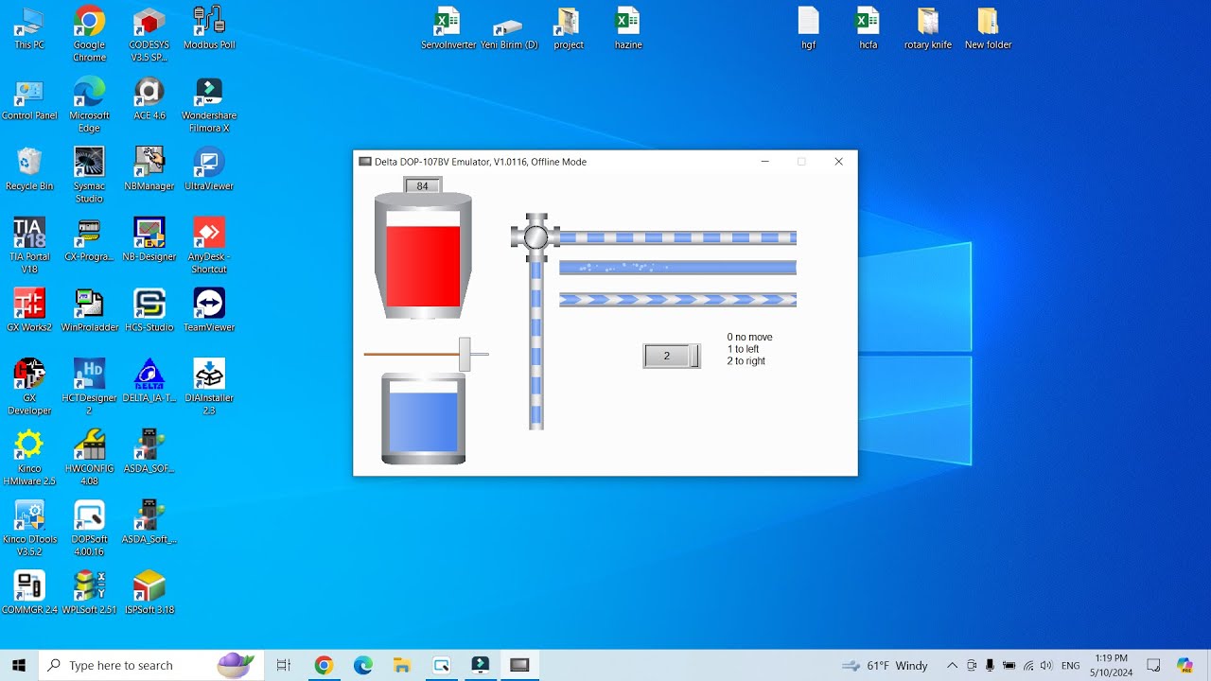
Task: Select the TIA Portal V18 icon
Action: click(29, 245)
